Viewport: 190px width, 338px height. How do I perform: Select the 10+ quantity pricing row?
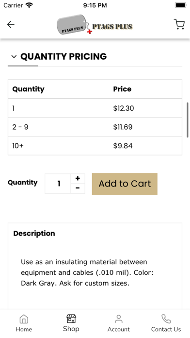coord(95,146)
